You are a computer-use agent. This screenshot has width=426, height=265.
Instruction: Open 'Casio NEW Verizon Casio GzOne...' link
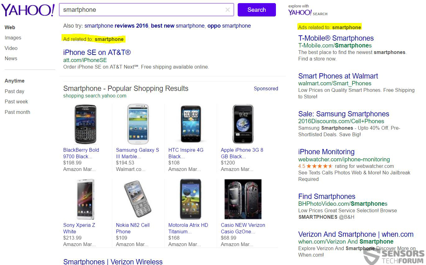point(243,228)
